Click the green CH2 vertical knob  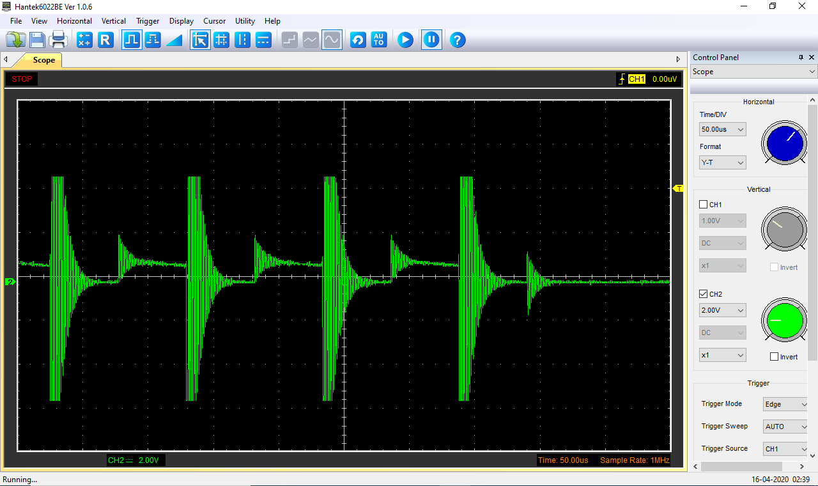(784, 319)
